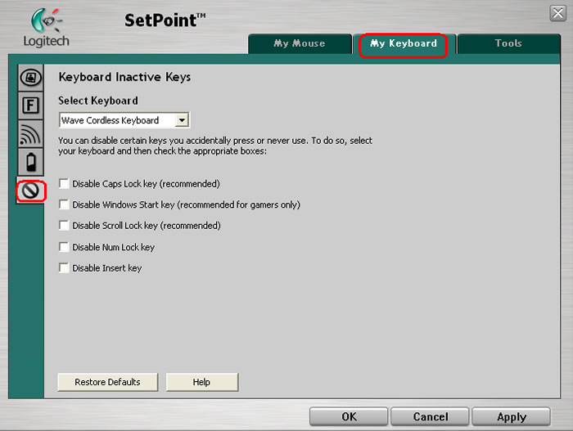Click the Cancel button

pyautogui.click(x=430, y=417)
